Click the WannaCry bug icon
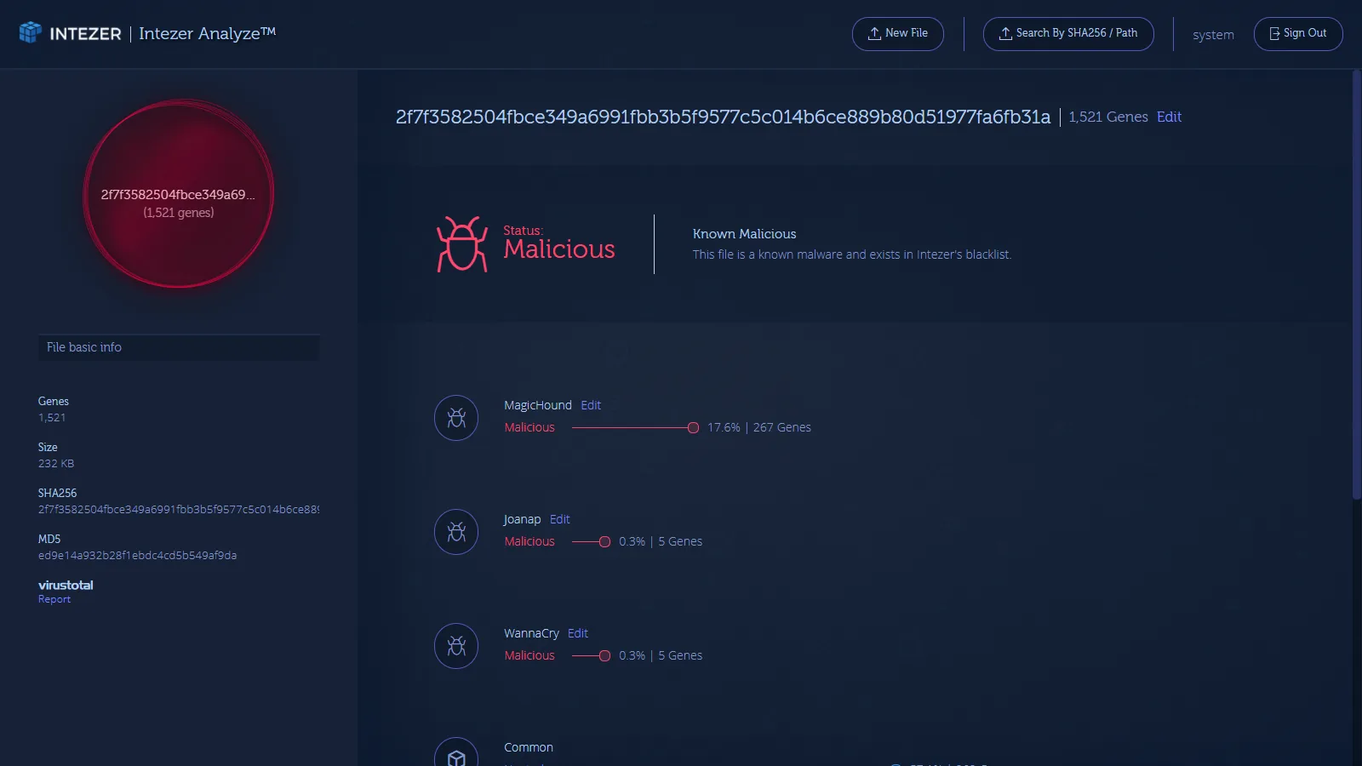This screenshot has width=1362, height=766. click(x=456, y=646)
